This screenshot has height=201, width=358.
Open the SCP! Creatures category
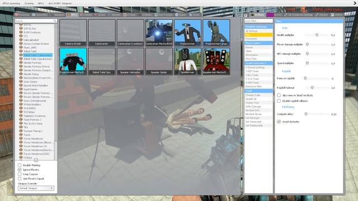click(x=32, y=32)
